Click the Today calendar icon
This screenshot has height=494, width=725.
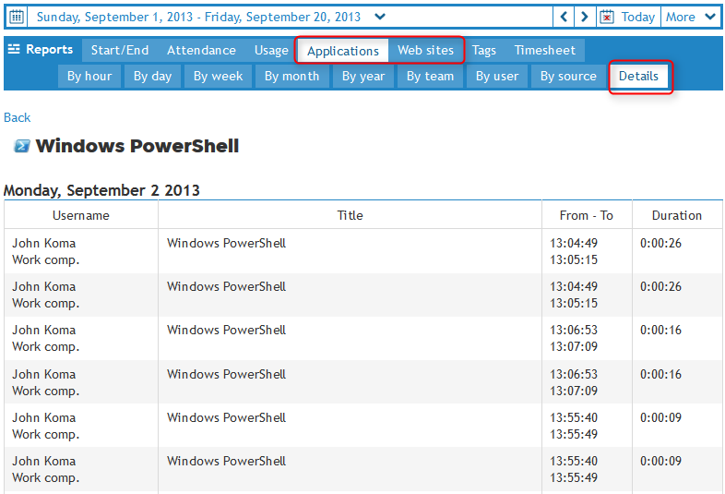[x=607, y=18]
